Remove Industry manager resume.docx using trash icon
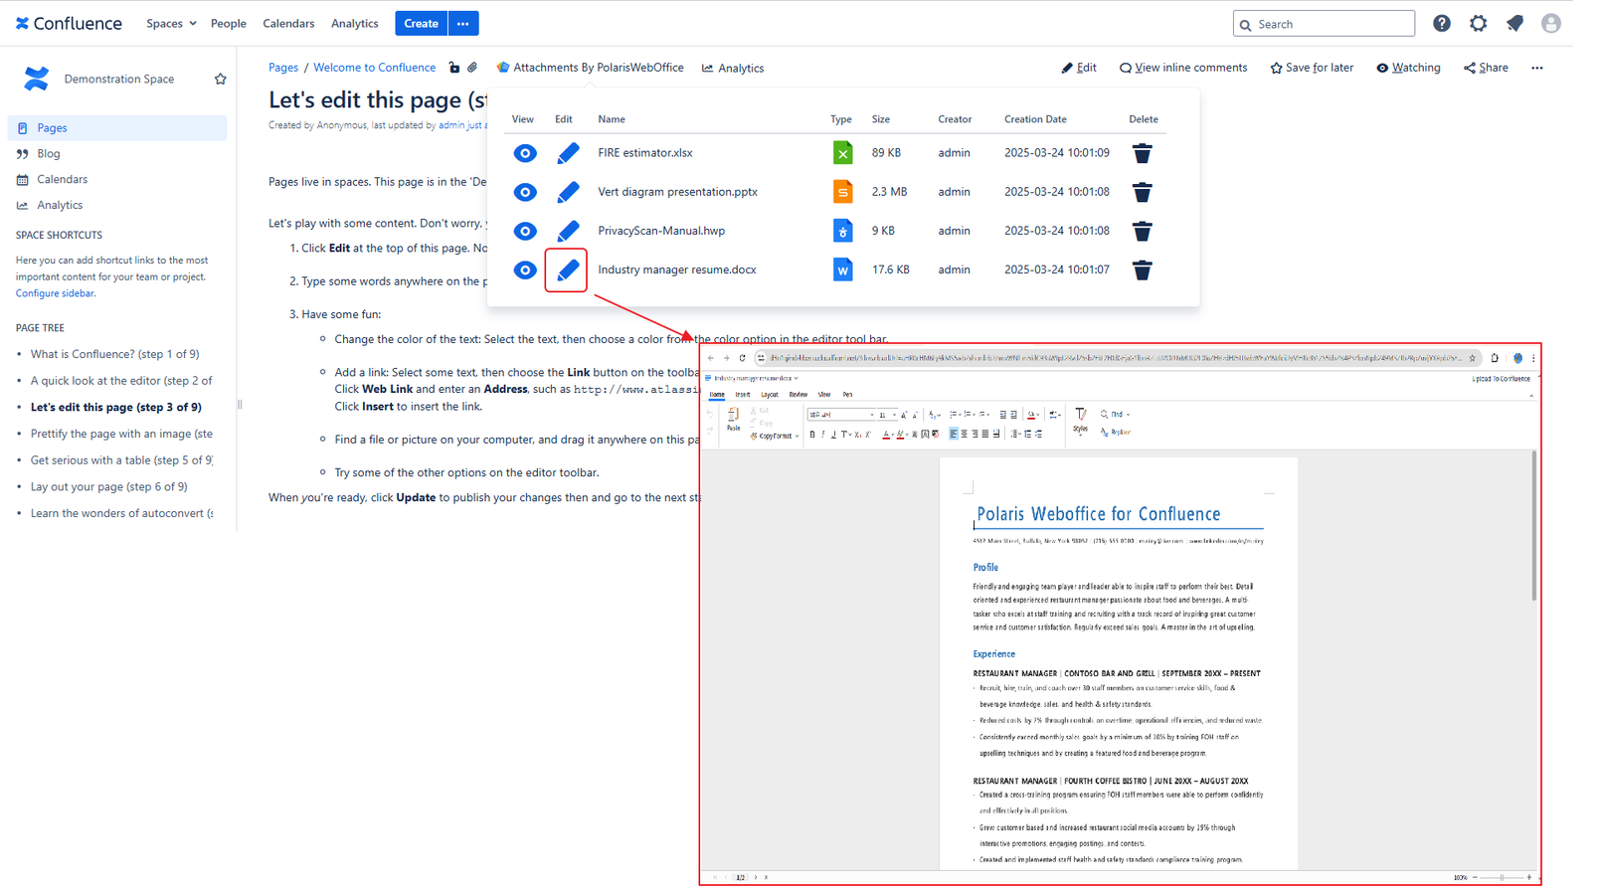This screenshot has height=895, width=1601. (x=1143, y=269)
